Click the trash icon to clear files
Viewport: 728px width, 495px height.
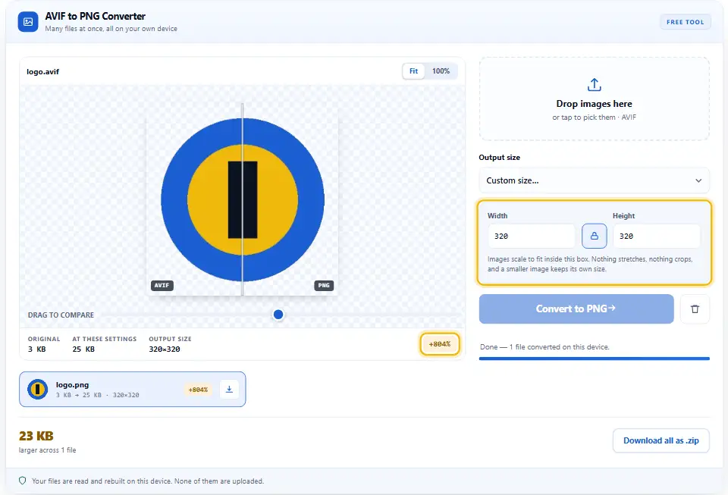(x=695, y=309)
